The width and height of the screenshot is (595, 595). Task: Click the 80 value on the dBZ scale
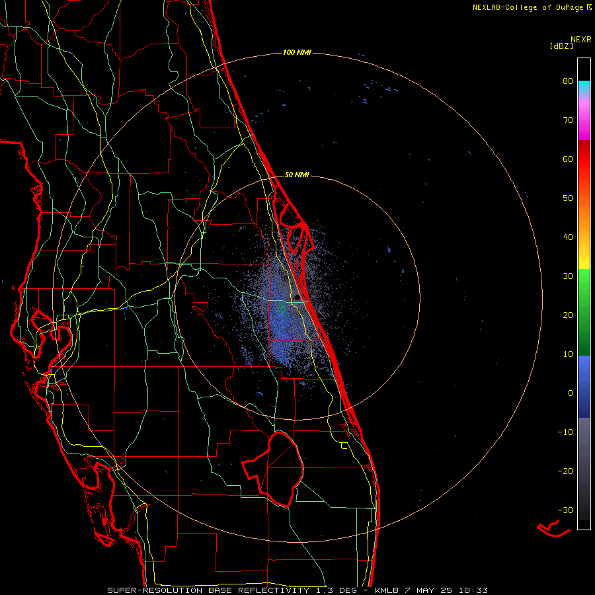[x=568, y=81]
